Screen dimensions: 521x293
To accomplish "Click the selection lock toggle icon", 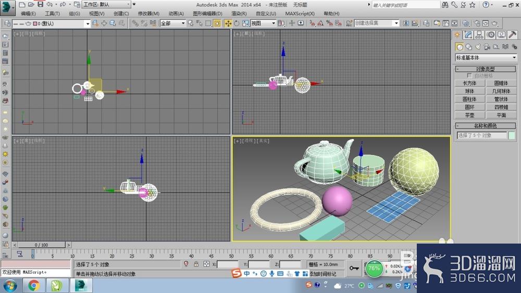I will pyautogui.click(x=196, y=264).
